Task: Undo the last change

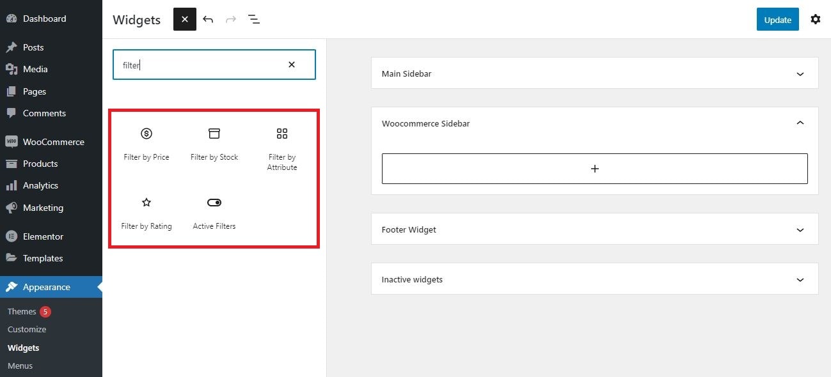Action: [208, 19]
